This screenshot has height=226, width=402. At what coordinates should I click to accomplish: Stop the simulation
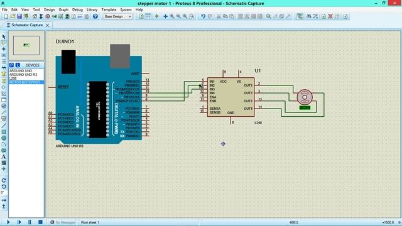(x=40, y=222)
